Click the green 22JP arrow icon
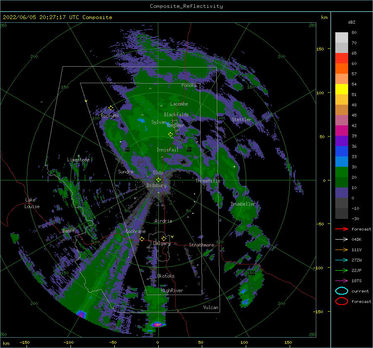This screenshot has width=373, height=348. [342, 270]
